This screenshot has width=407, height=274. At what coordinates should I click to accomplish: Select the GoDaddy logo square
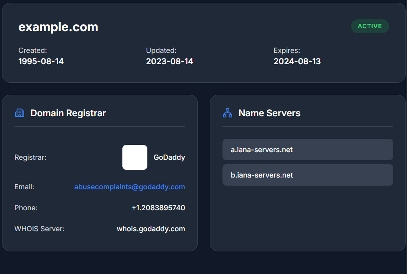pyautogui.click(x=134, y=157)
